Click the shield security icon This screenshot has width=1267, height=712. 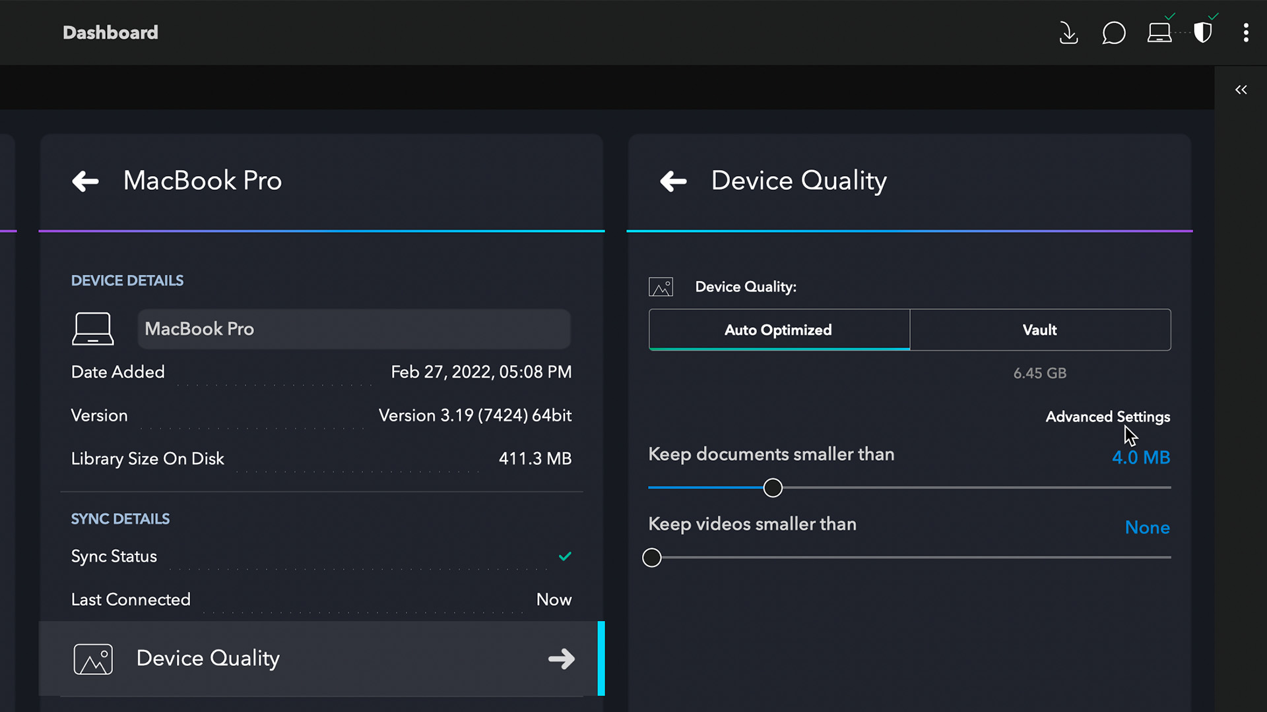(1203, 32)
